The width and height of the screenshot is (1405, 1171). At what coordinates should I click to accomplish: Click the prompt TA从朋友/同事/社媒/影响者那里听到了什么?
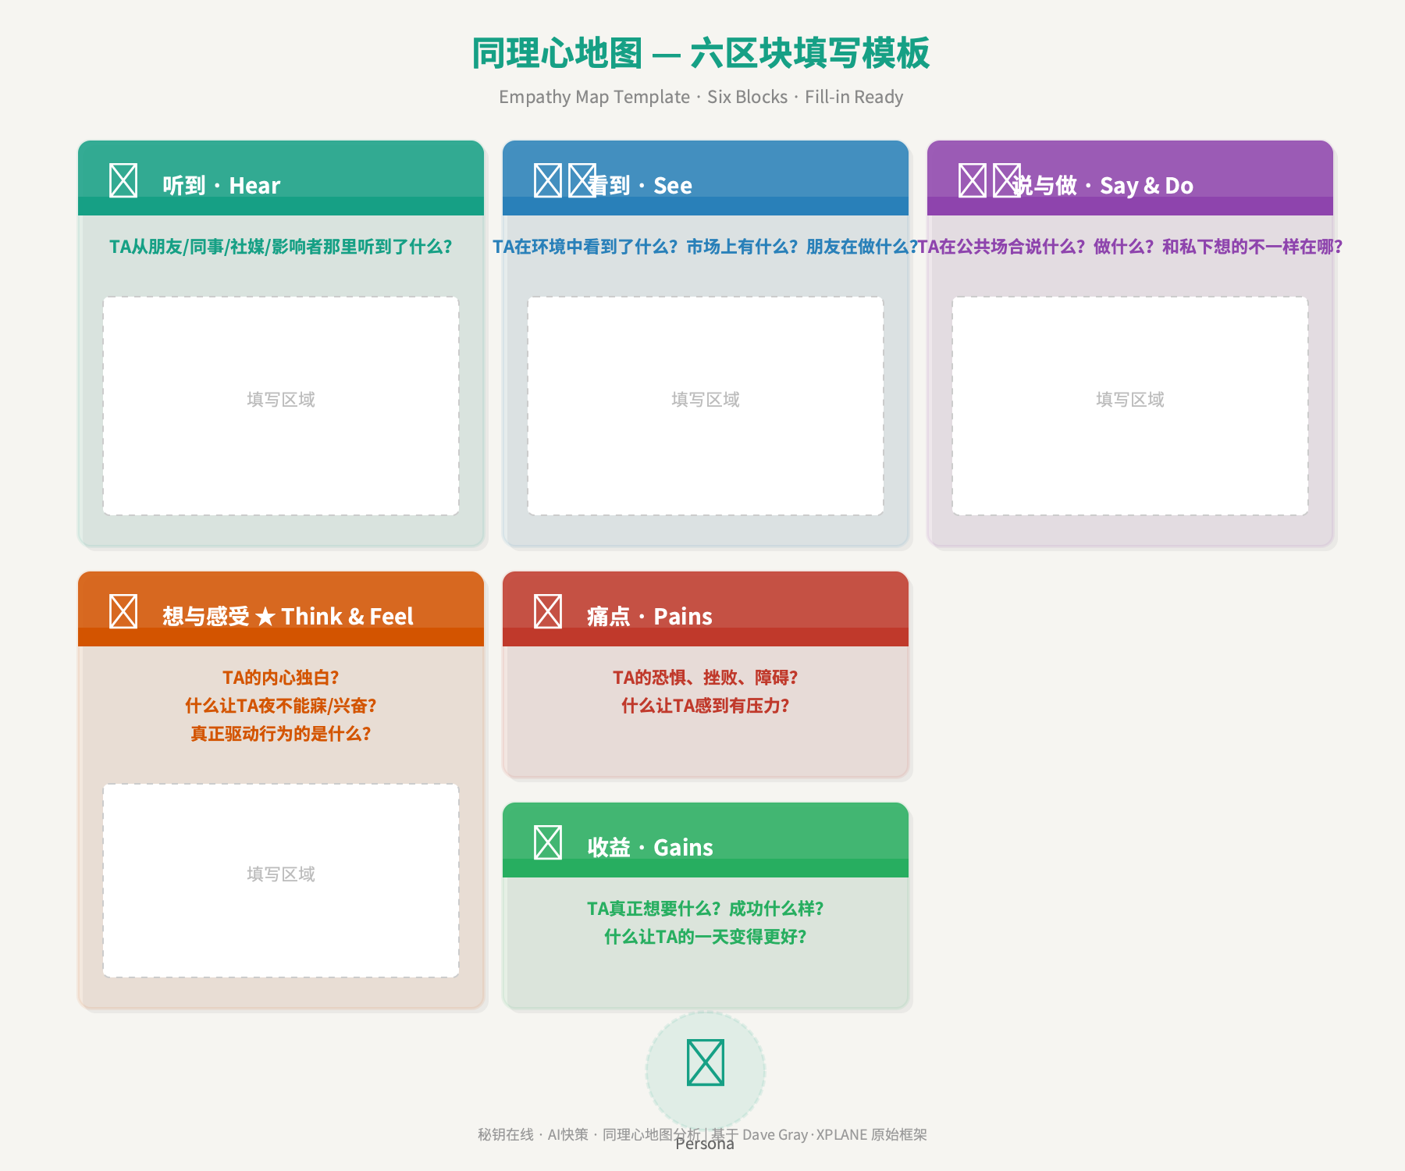pos(281,247)
